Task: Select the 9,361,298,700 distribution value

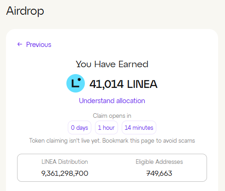Action: tap(65, 174)
